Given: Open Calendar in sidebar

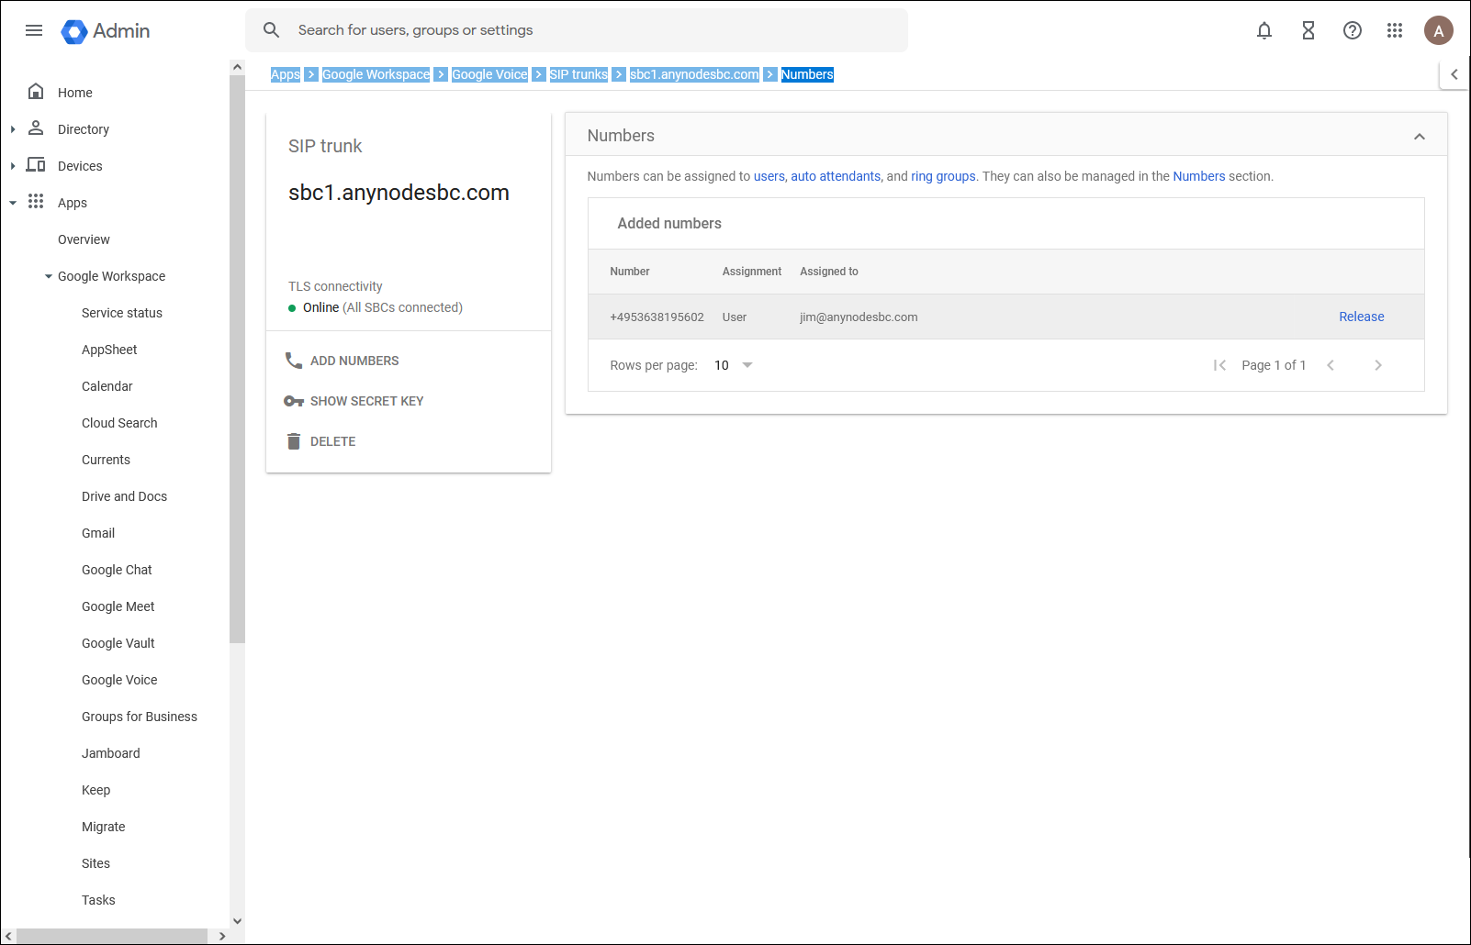Looking at the screenshot, I should coord(107,386).
